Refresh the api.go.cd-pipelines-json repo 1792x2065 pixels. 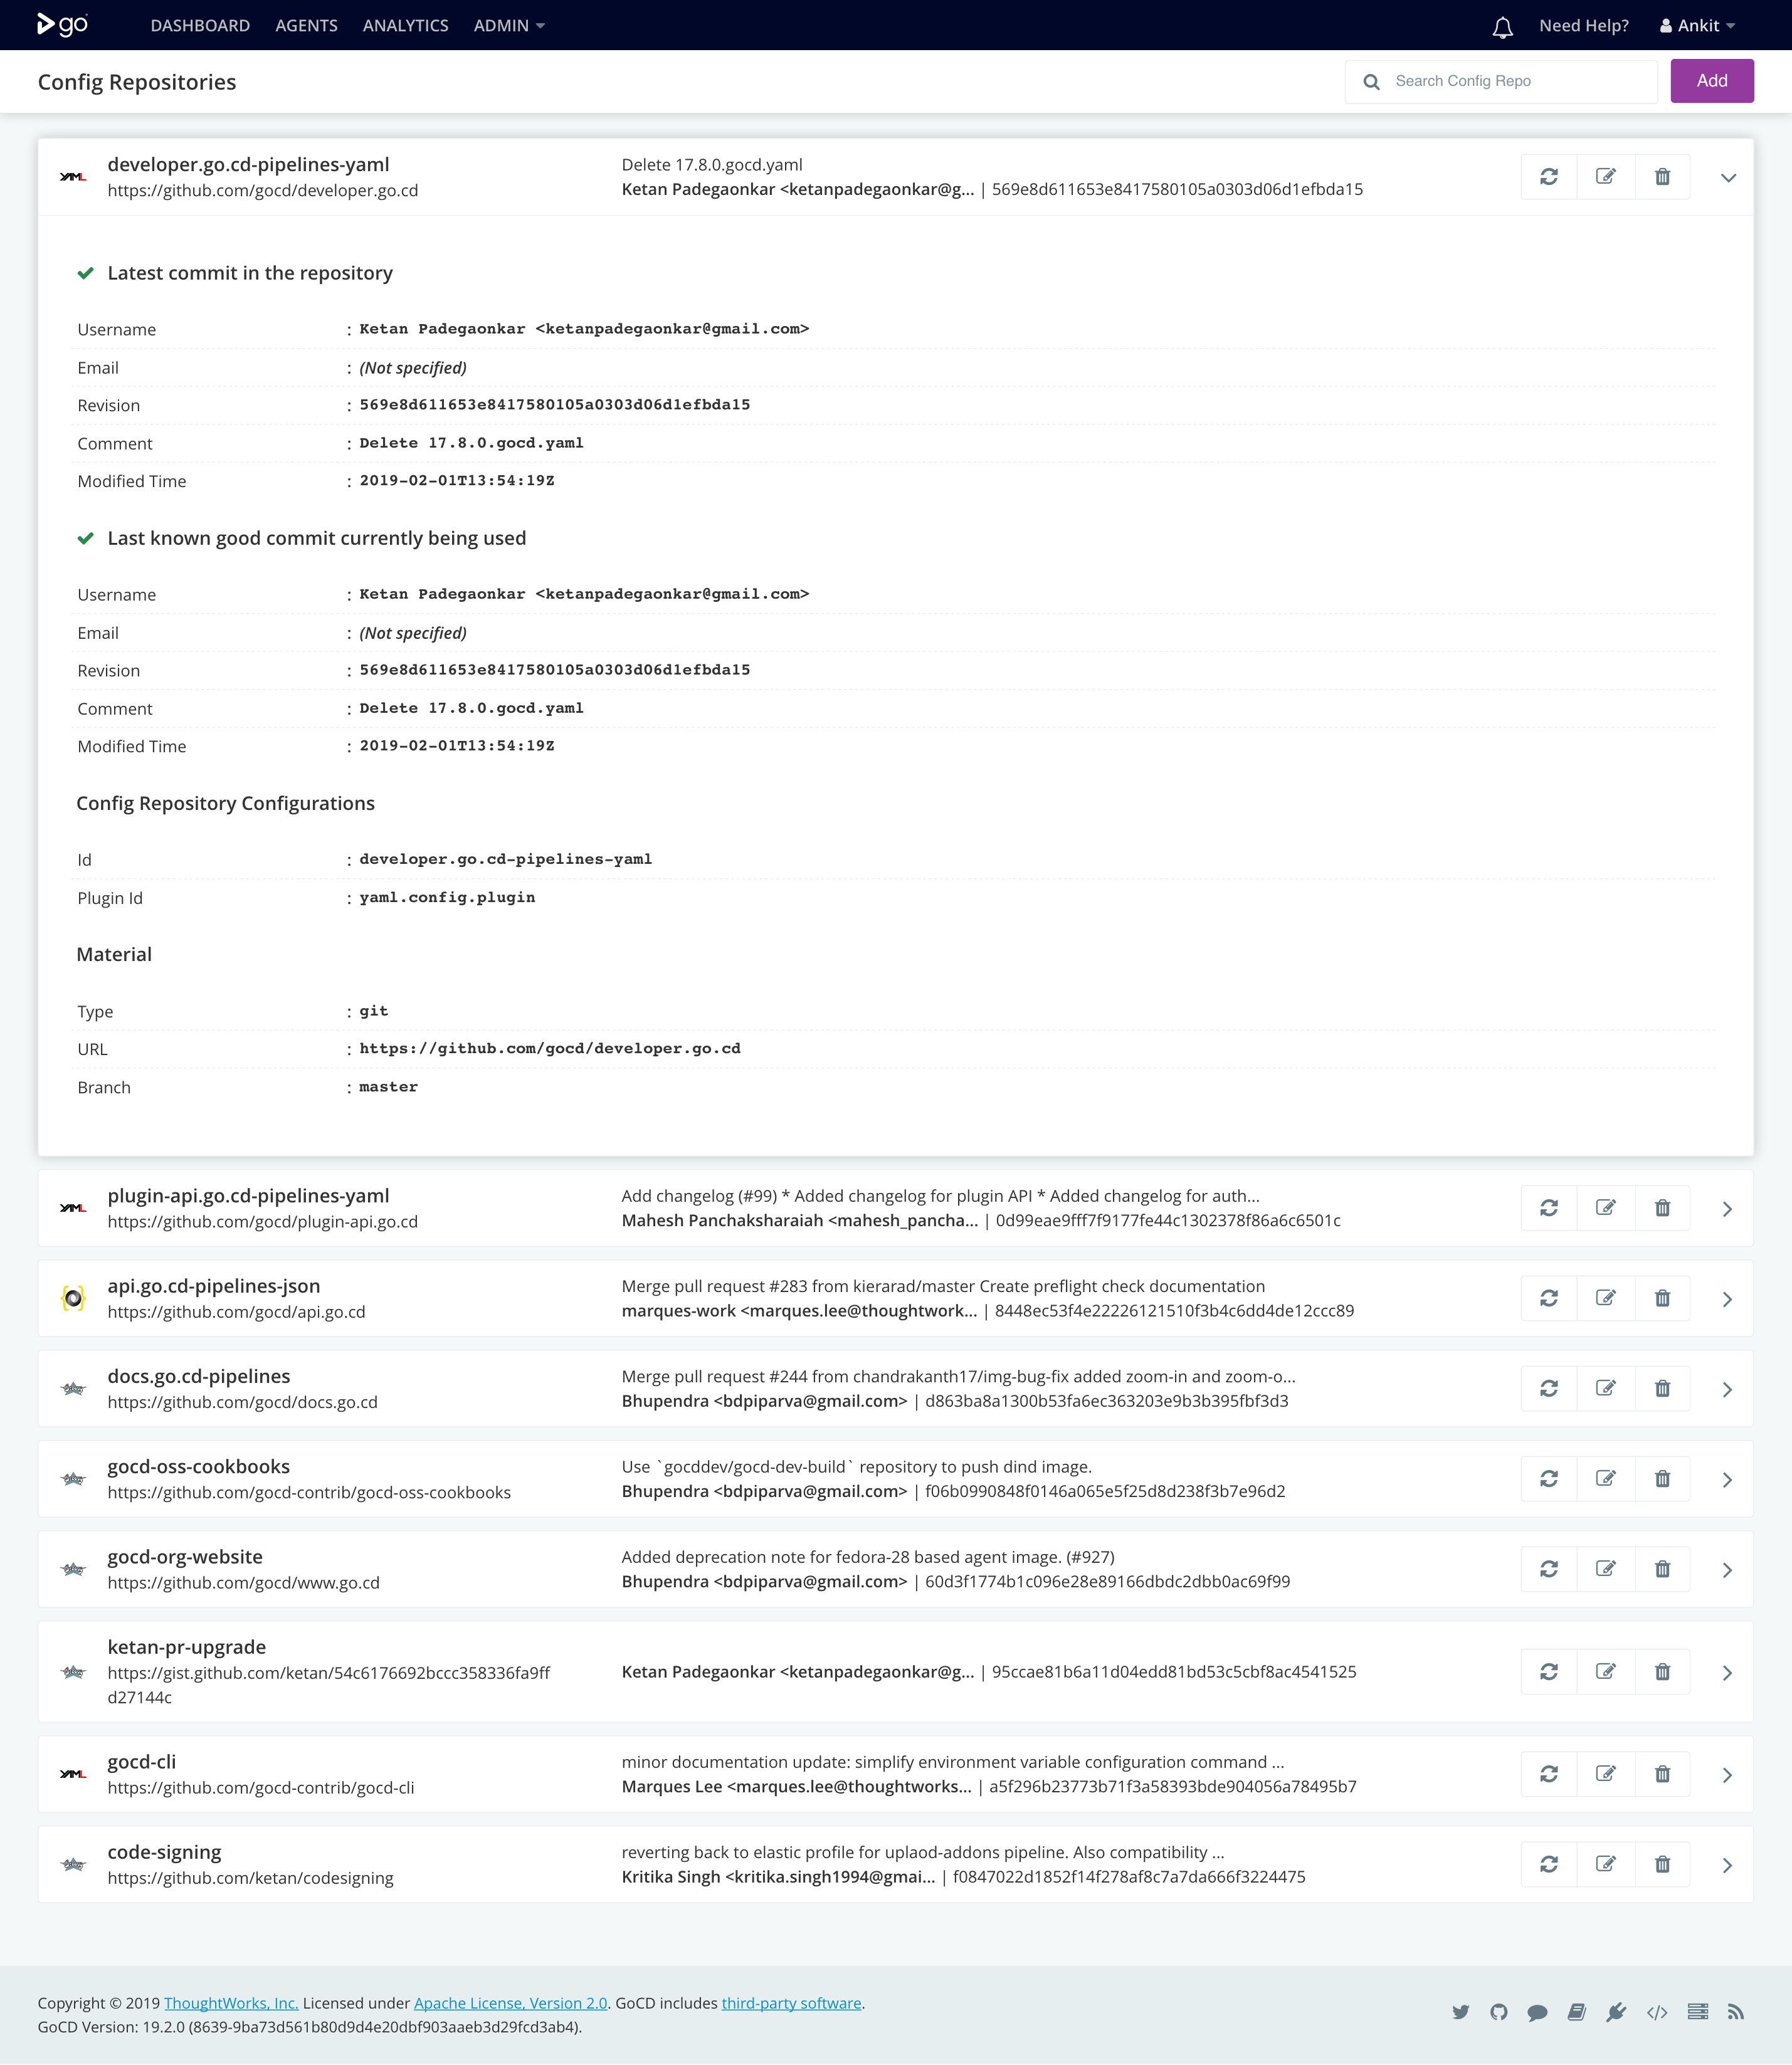[x=1549, y=1298]
